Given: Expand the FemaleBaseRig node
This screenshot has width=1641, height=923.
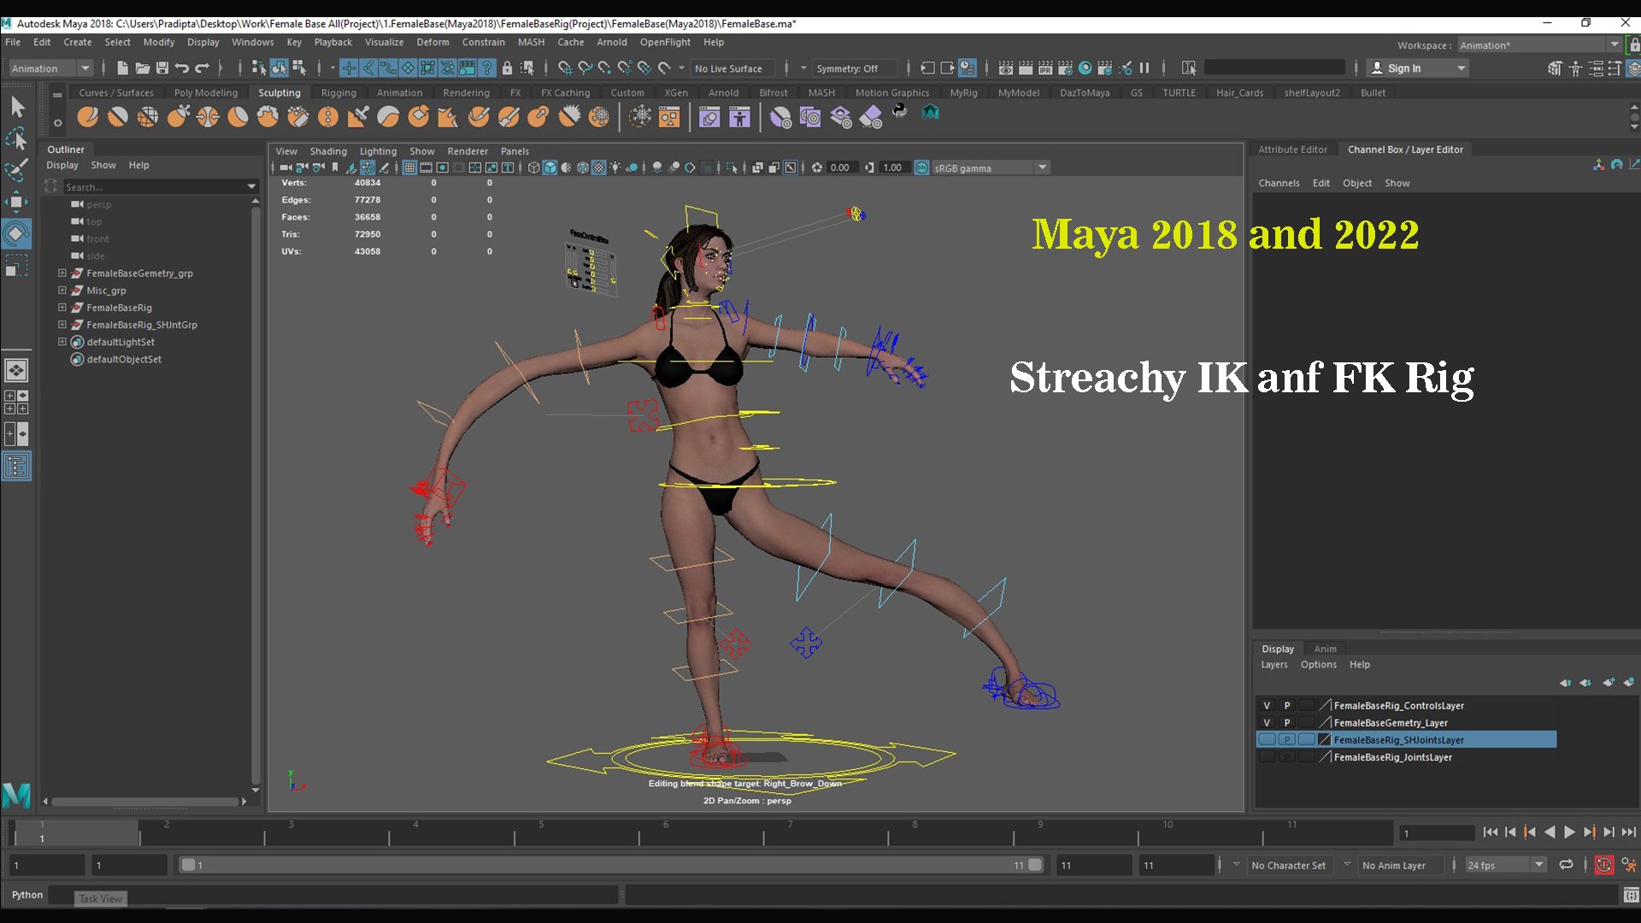Looking at the screenshot, I should coord(62,308).
